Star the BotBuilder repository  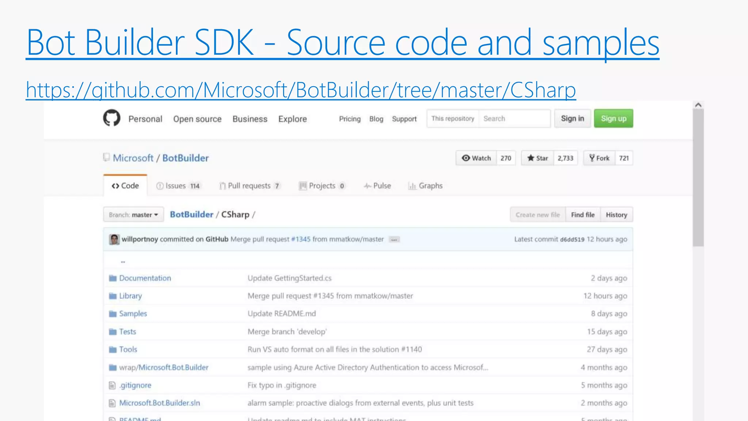537,158
